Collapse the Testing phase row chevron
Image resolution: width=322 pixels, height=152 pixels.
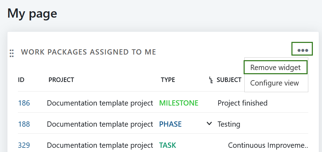pyautogui.click(x=210, y=123)
